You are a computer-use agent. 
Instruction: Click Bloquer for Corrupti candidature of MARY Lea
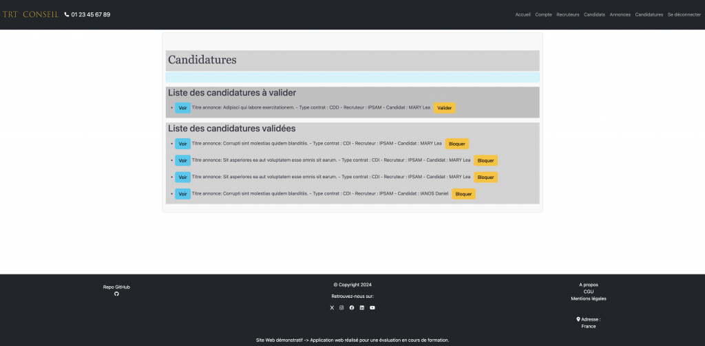457,144
